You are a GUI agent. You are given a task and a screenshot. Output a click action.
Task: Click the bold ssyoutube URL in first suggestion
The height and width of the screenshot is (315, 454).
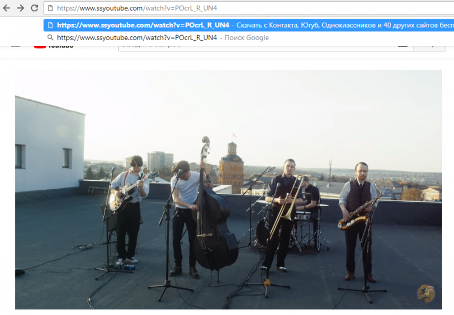click(x=143, y=25)
